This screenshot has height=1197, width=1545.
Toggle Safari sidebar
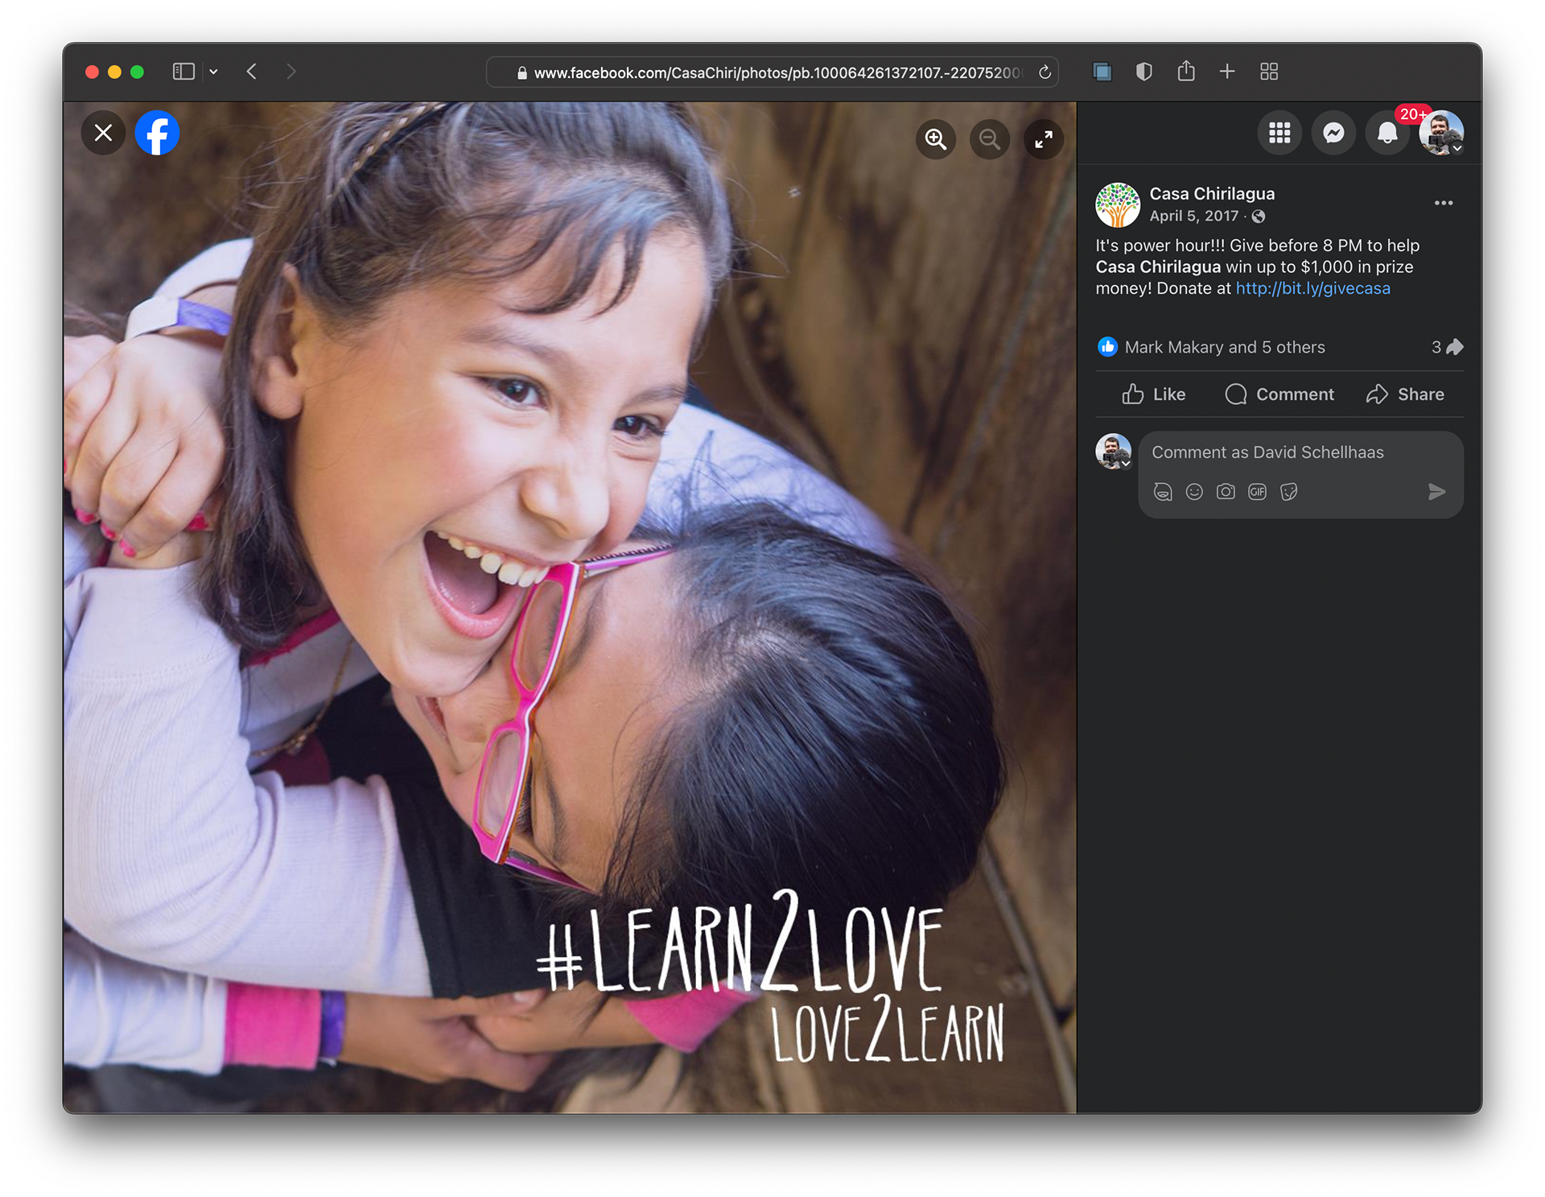pos(183,72)
